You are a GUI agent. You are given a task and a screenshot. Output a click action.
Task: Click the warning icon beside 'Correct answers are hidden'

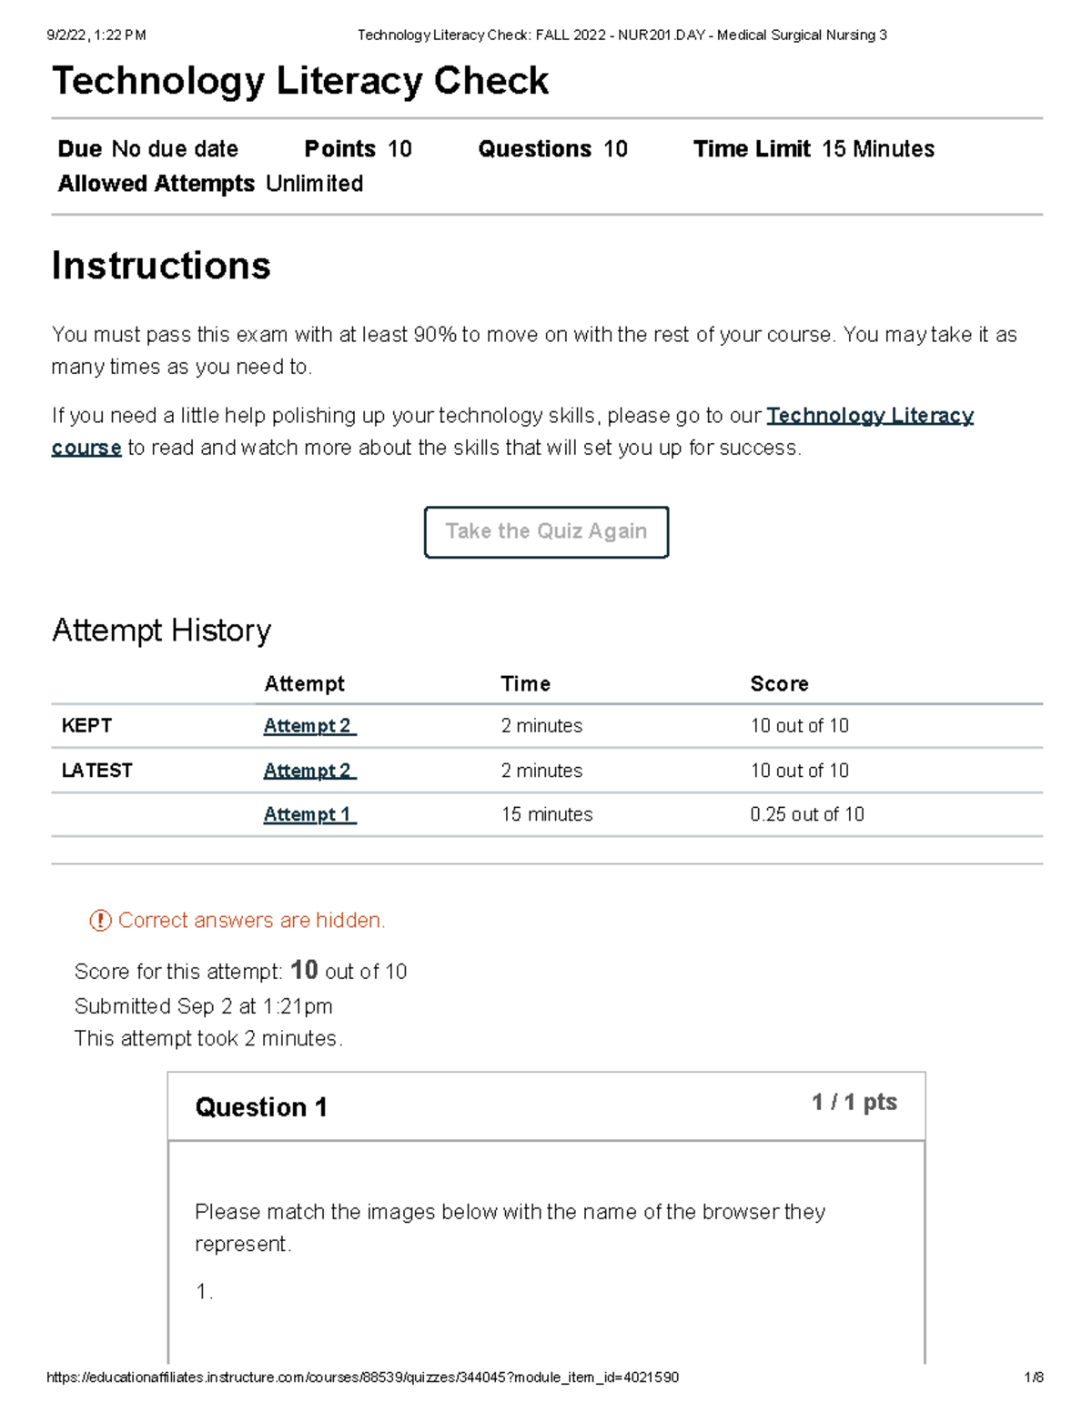pos(96,921)
